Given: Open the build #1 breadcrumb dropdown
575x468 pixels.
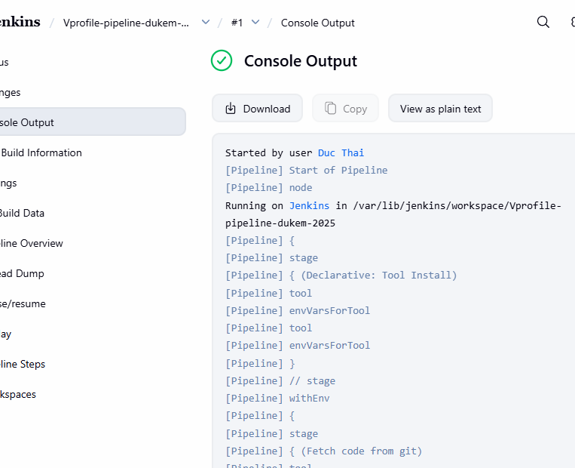Looking at the screenshot, I should pos(255,23).
